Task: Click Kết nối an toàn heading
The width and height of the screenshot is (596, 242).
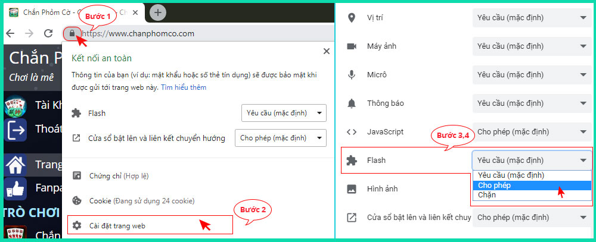Action: (101, 58)
